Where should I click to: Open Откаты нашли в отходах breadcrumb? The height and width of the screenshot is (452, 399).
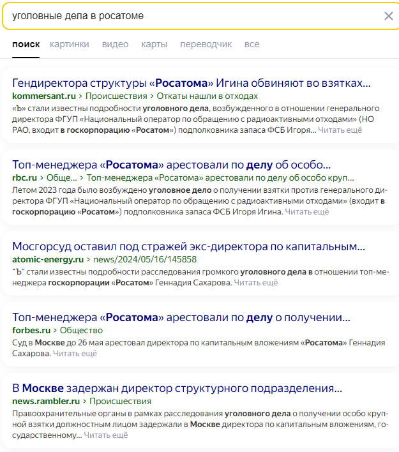pos(207,96)
